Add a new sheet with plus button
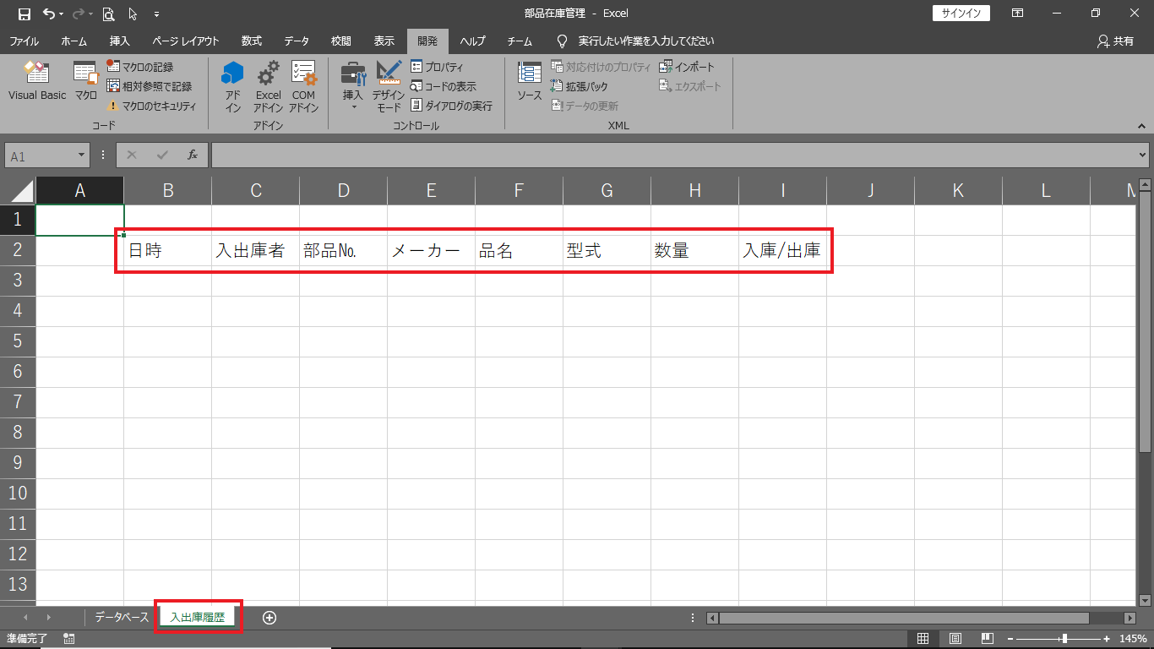Screen dimensions: 1154x649 click(269, 618)
